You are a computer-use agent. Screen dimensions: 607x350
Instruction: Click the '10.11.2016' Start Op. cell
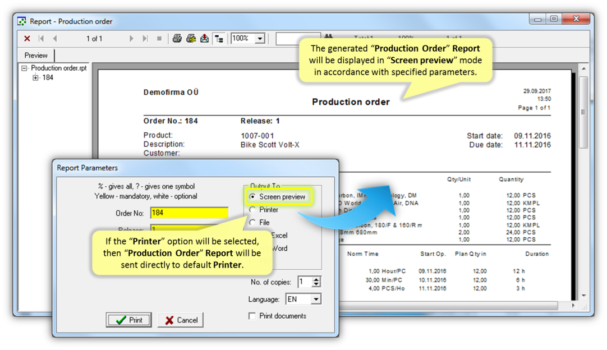tap(433, 280)
